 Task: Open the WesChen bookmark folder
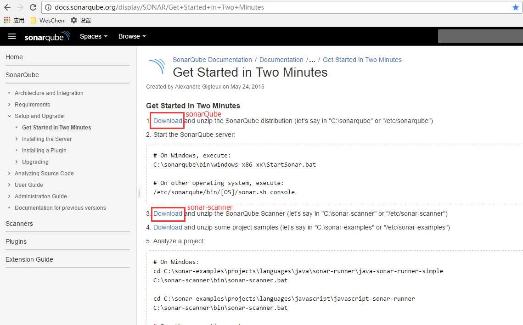click(x=47, y=20)
